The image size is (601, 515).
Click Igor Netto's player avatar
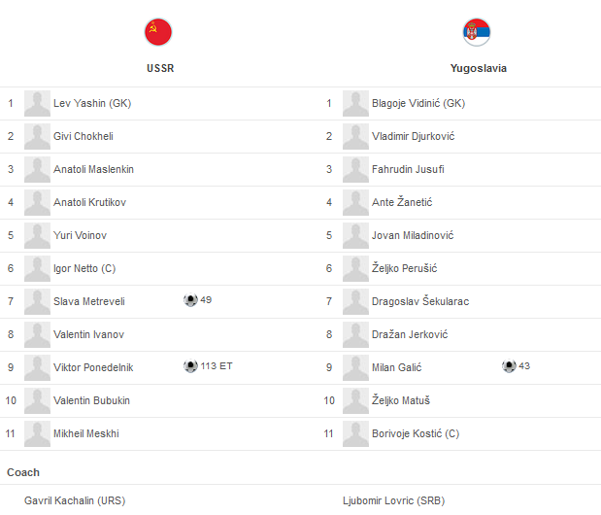pyautogui.click(x=37, y=268)
